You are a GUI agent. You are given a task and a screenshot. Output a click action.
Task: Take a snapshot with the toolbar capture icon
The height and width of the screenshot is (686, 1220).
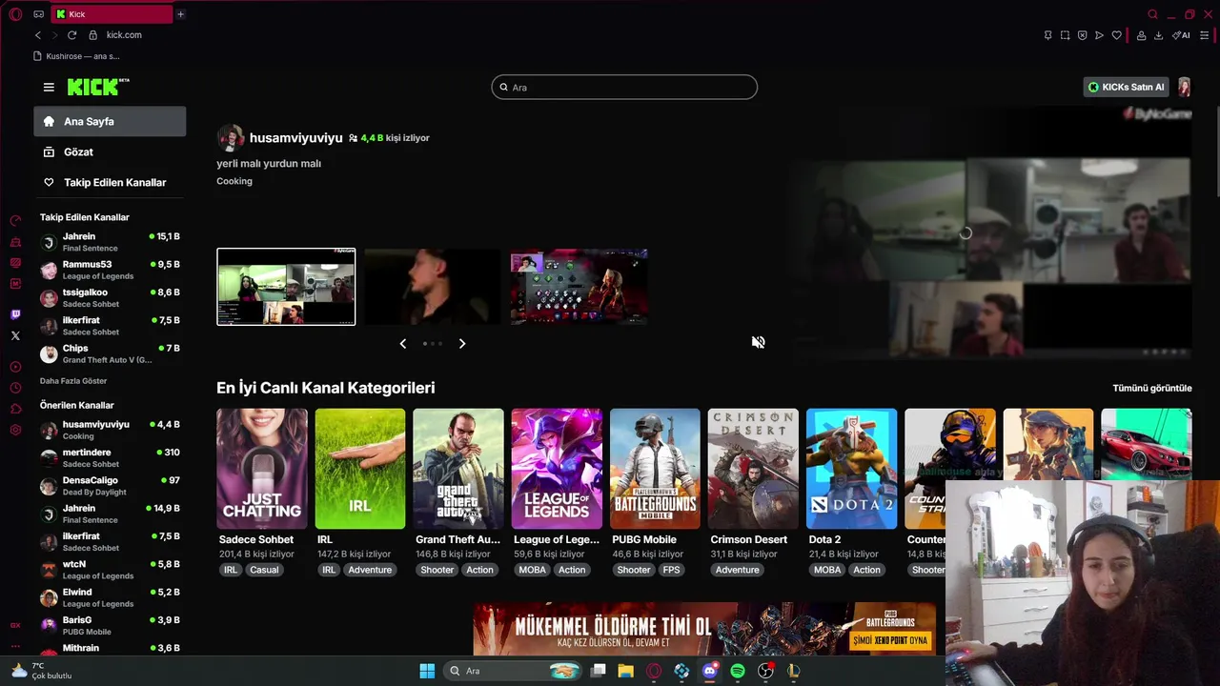[1065, 35]
